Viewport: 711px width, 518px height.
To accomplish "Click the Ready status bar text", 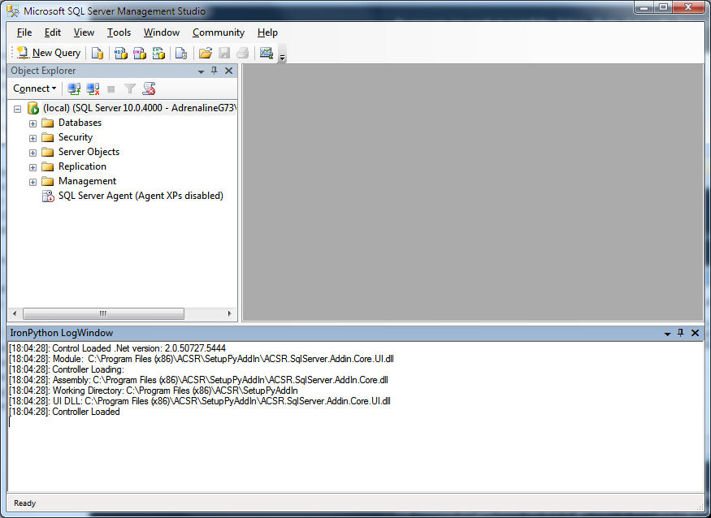I will (x=24, y=503).
